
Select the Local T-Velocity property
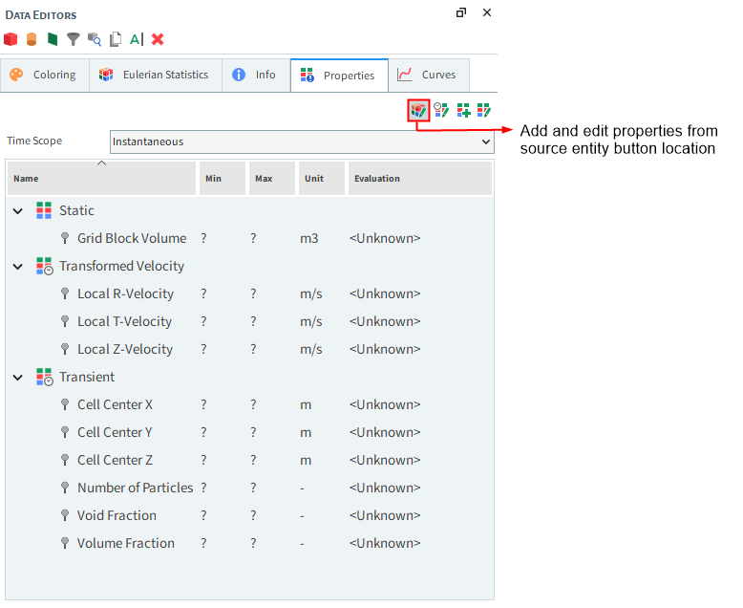[x=124, y=321]
